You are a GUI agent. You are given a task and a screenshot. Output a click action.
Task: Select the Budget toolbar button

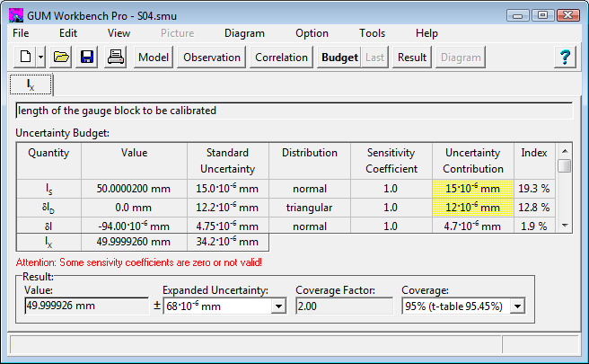tap(339, 58)
